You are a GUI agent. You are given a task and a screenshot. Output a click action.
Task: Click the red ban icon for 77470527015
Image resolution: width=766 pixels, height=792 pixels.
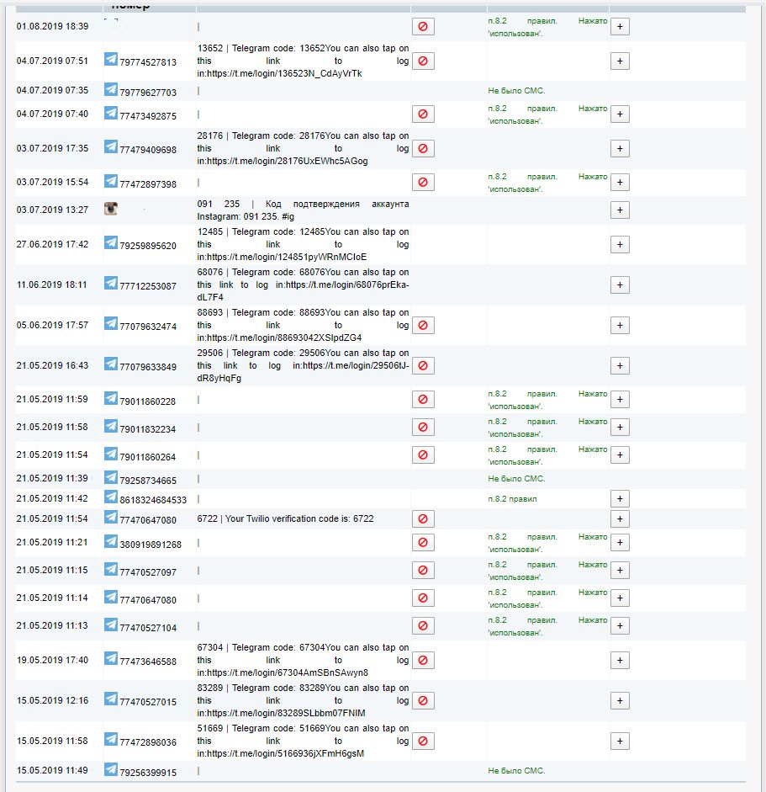pyautogui.click(x=423, y=700)
